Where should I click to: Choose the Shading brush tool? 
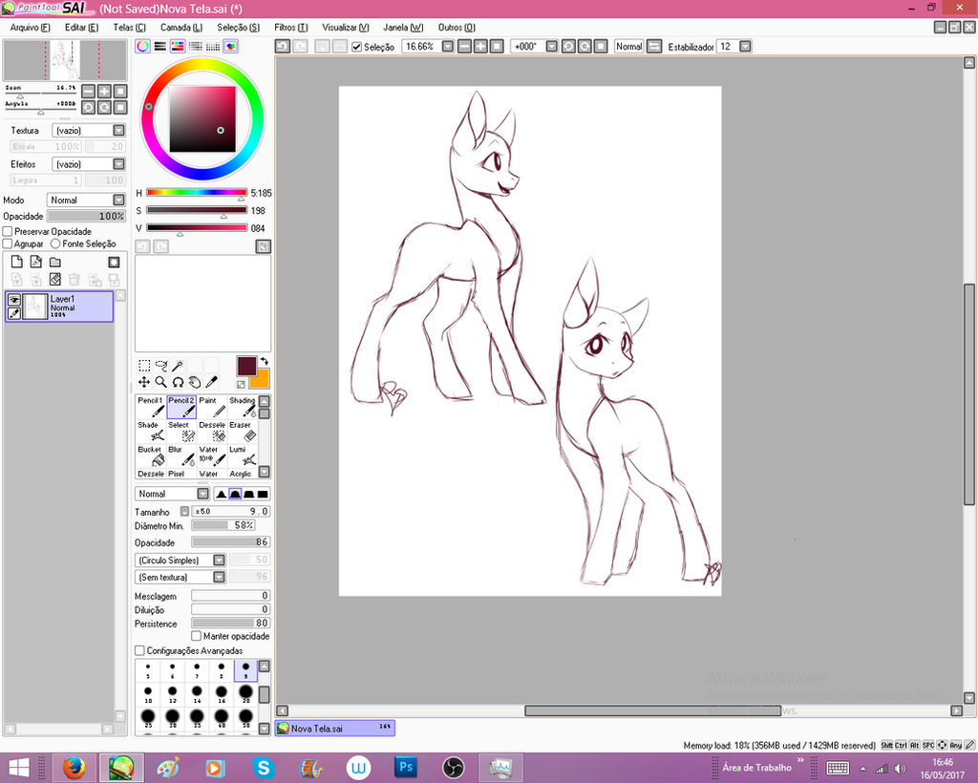[243, 407]
